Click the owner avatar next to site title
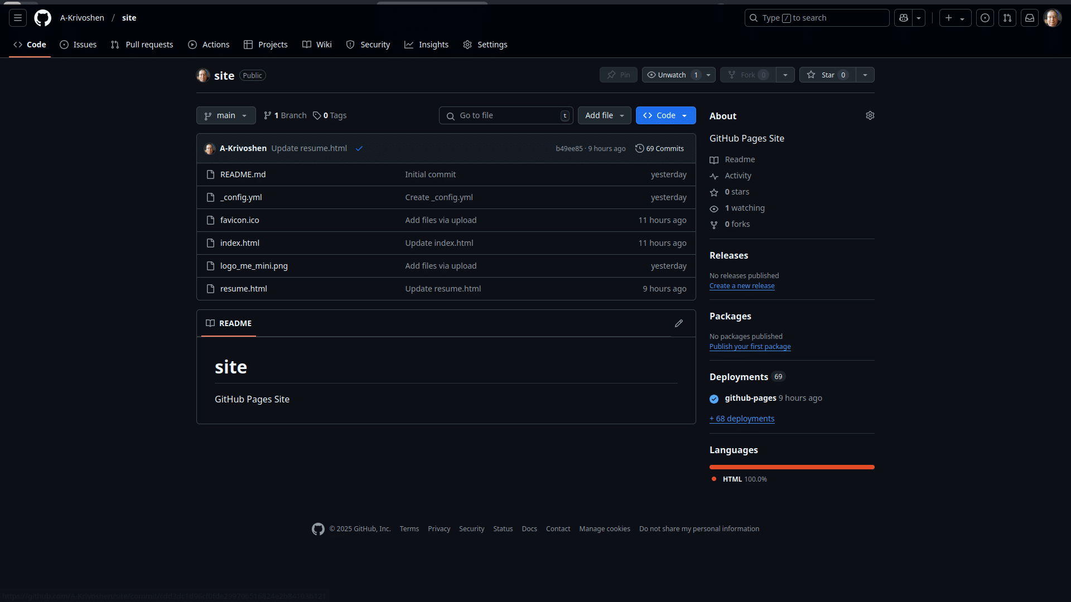Image resolution: width=1071 pixels, height=602 pixels. [x=203, y=75]
